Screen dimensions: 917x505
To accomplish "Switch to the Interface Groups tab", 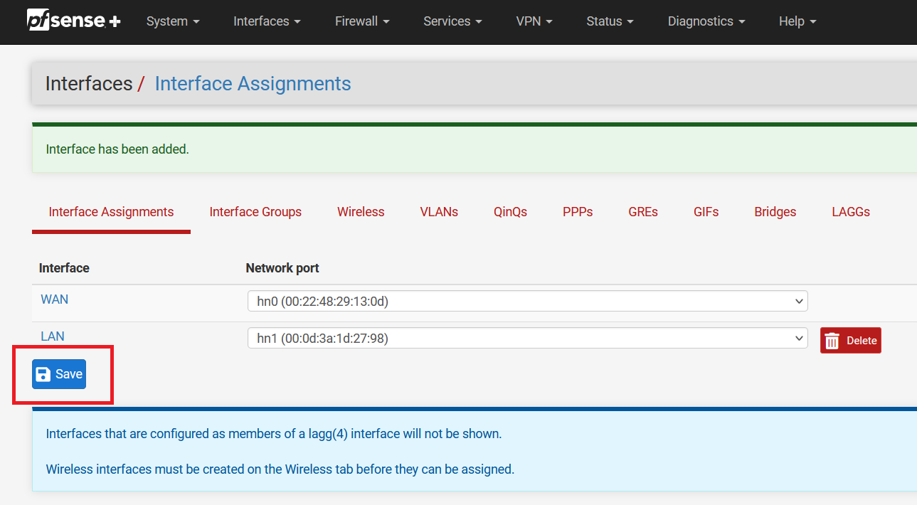I will pos(255,212).
